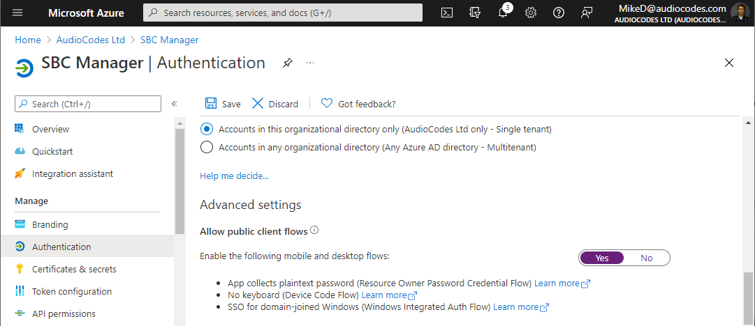The image size is (755, 326).
Task: Select multitenant accounts radio option
Action: (207, 147)
